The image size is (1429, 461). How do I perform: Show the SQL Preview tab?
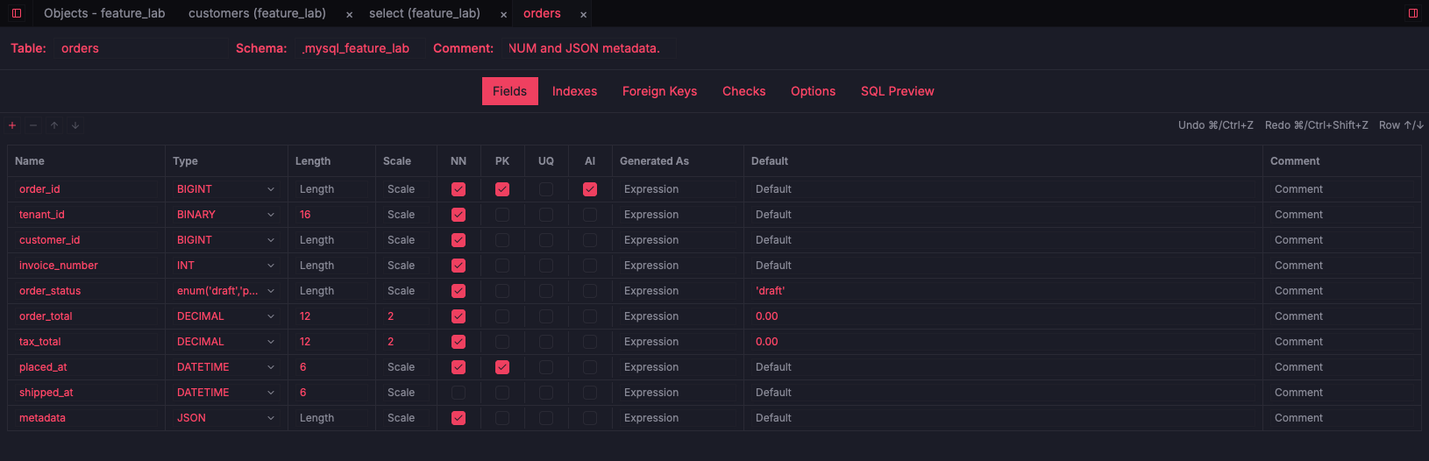pos(897,91)
